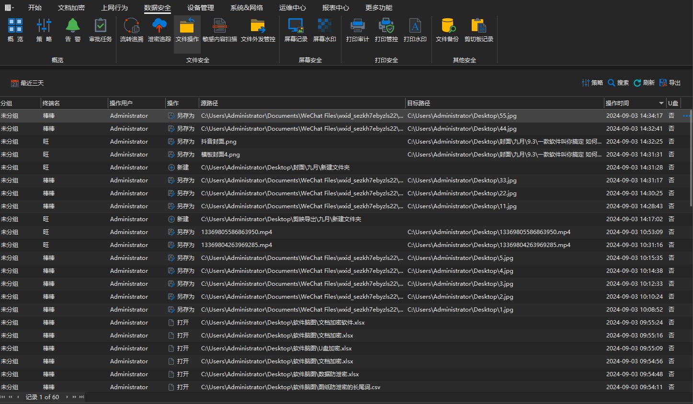Sort by the U盘 column header
Screen dimensions: 693x404
(x=673, y=103)
